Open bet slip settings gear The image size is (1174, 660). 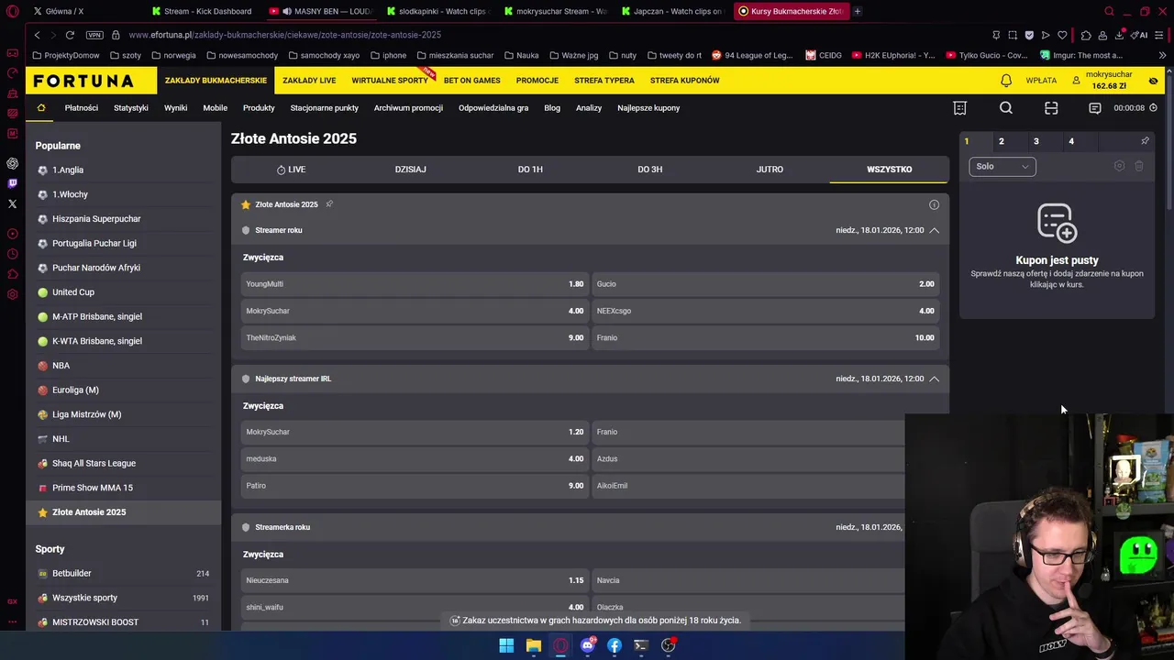click(1119, 166)
